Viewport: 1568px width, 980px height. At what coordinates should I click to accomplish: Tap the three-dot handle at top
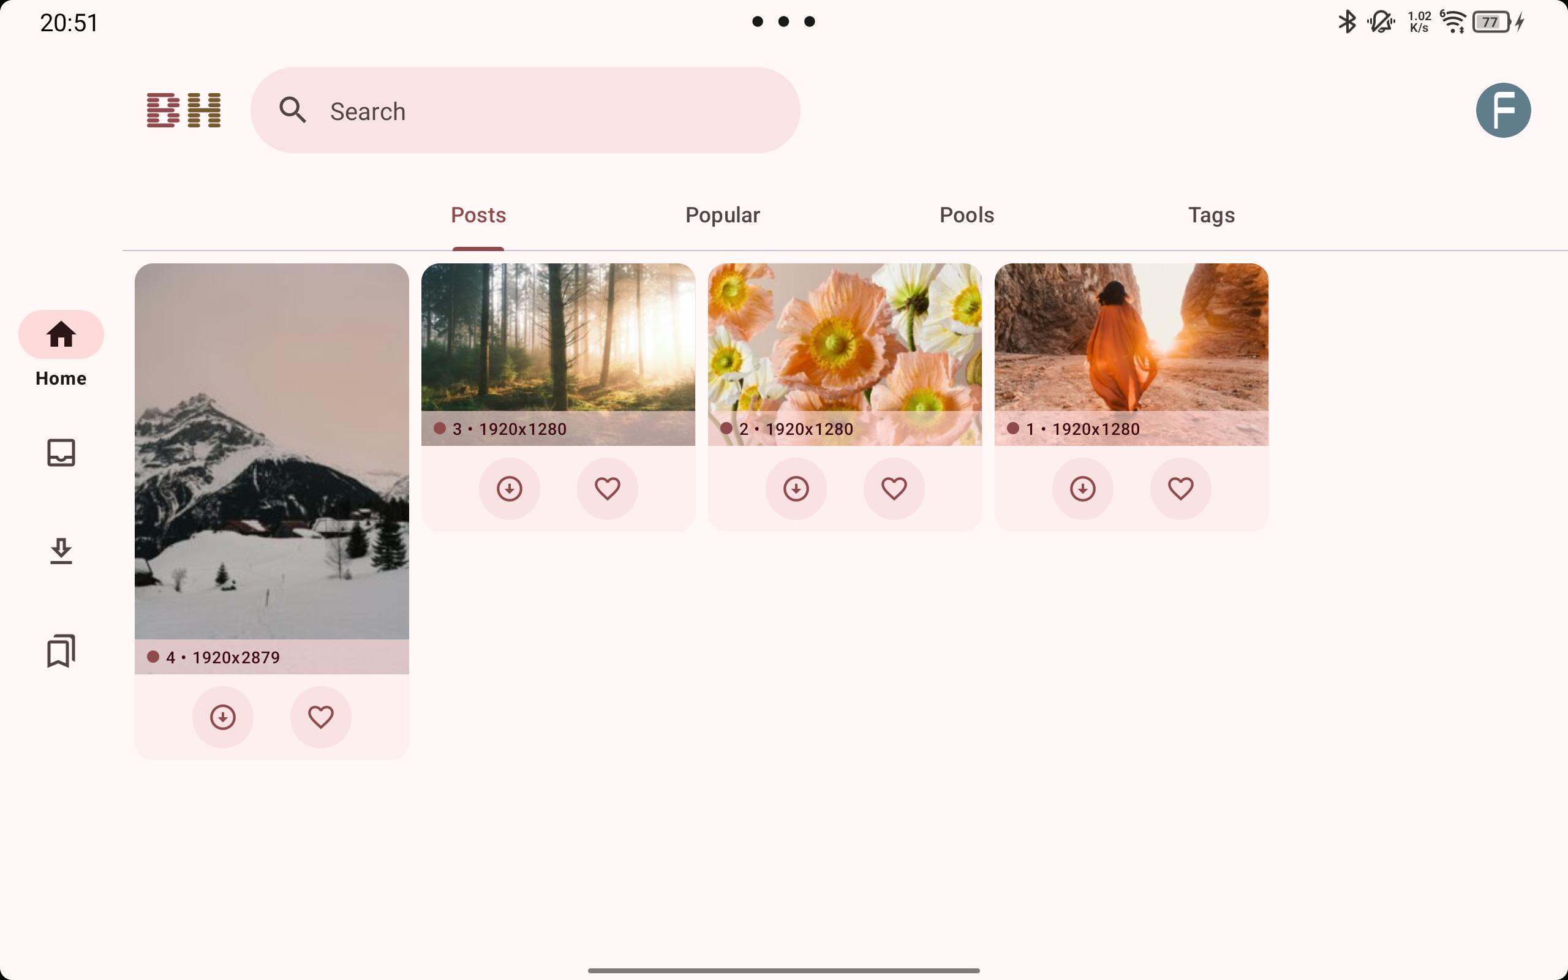(x=783, y=21)
